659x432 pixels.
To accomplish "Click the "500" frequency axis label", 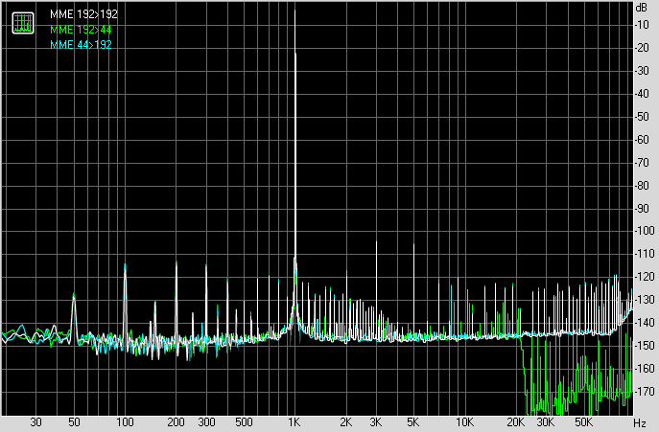I will [x=244, y=422].
